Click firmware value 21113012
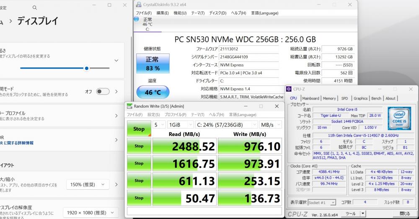This screenshot has width=419, height=219. point(249,49)
